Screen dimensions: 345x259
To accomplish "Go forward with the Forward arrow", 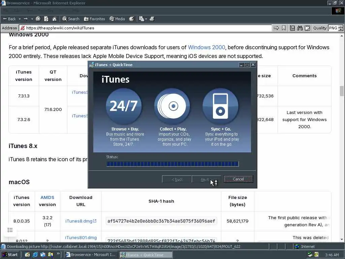I will click(26, 19).
